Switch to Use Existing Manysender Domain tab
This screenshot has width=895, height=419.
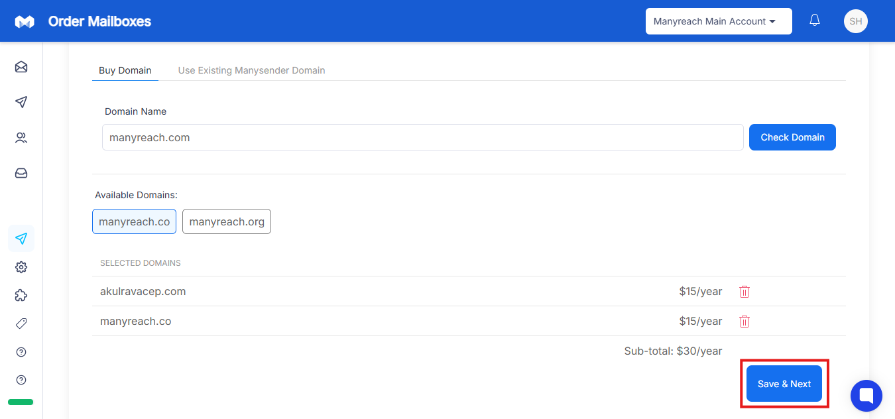251,70
